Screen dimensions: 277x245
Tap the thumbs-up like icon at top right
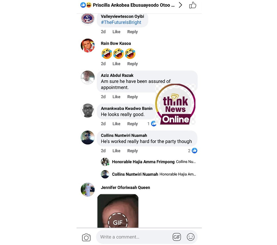click(193, 5)
